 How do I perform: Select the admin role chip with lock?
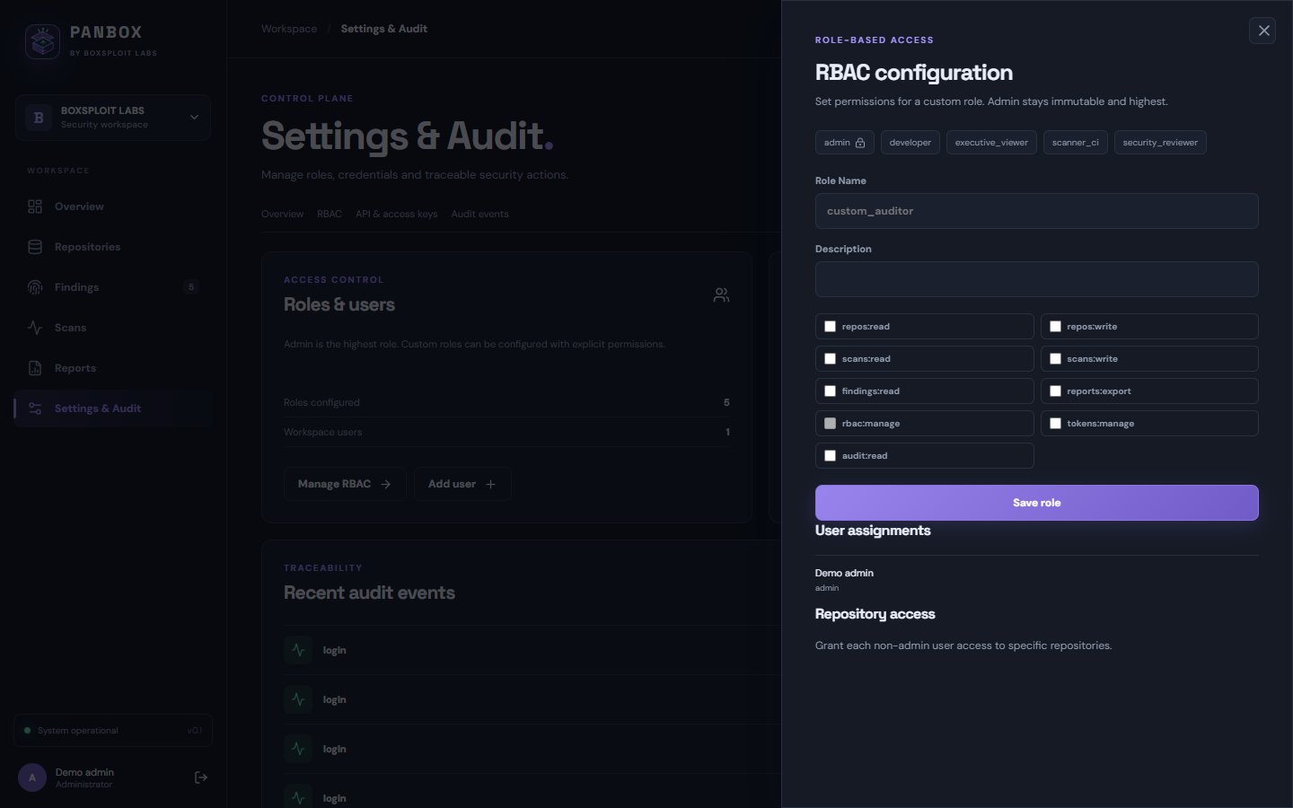(x=844, y=143)
